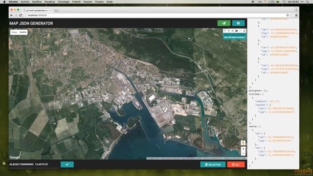
Task: Open the Persone menu
Action: 88,1
